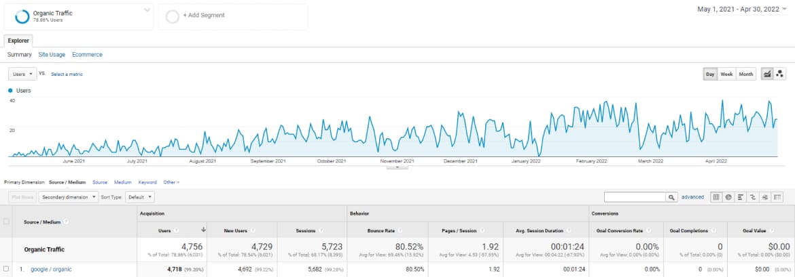Viewport: 795px width, 277px height.
Task: Select the term cloud view icon
Action: click(x=765, y=197)
